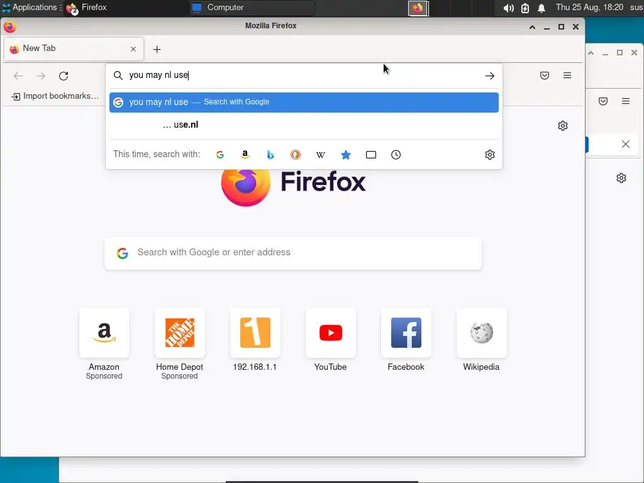644x483 pixels.
Task: Click Pocket icon in background Firefox window
Action: (x=603, y=101)
